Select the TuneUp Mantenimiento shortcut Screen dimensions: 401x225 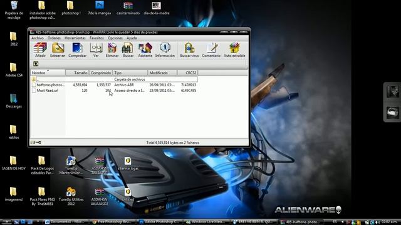(71, 165)
